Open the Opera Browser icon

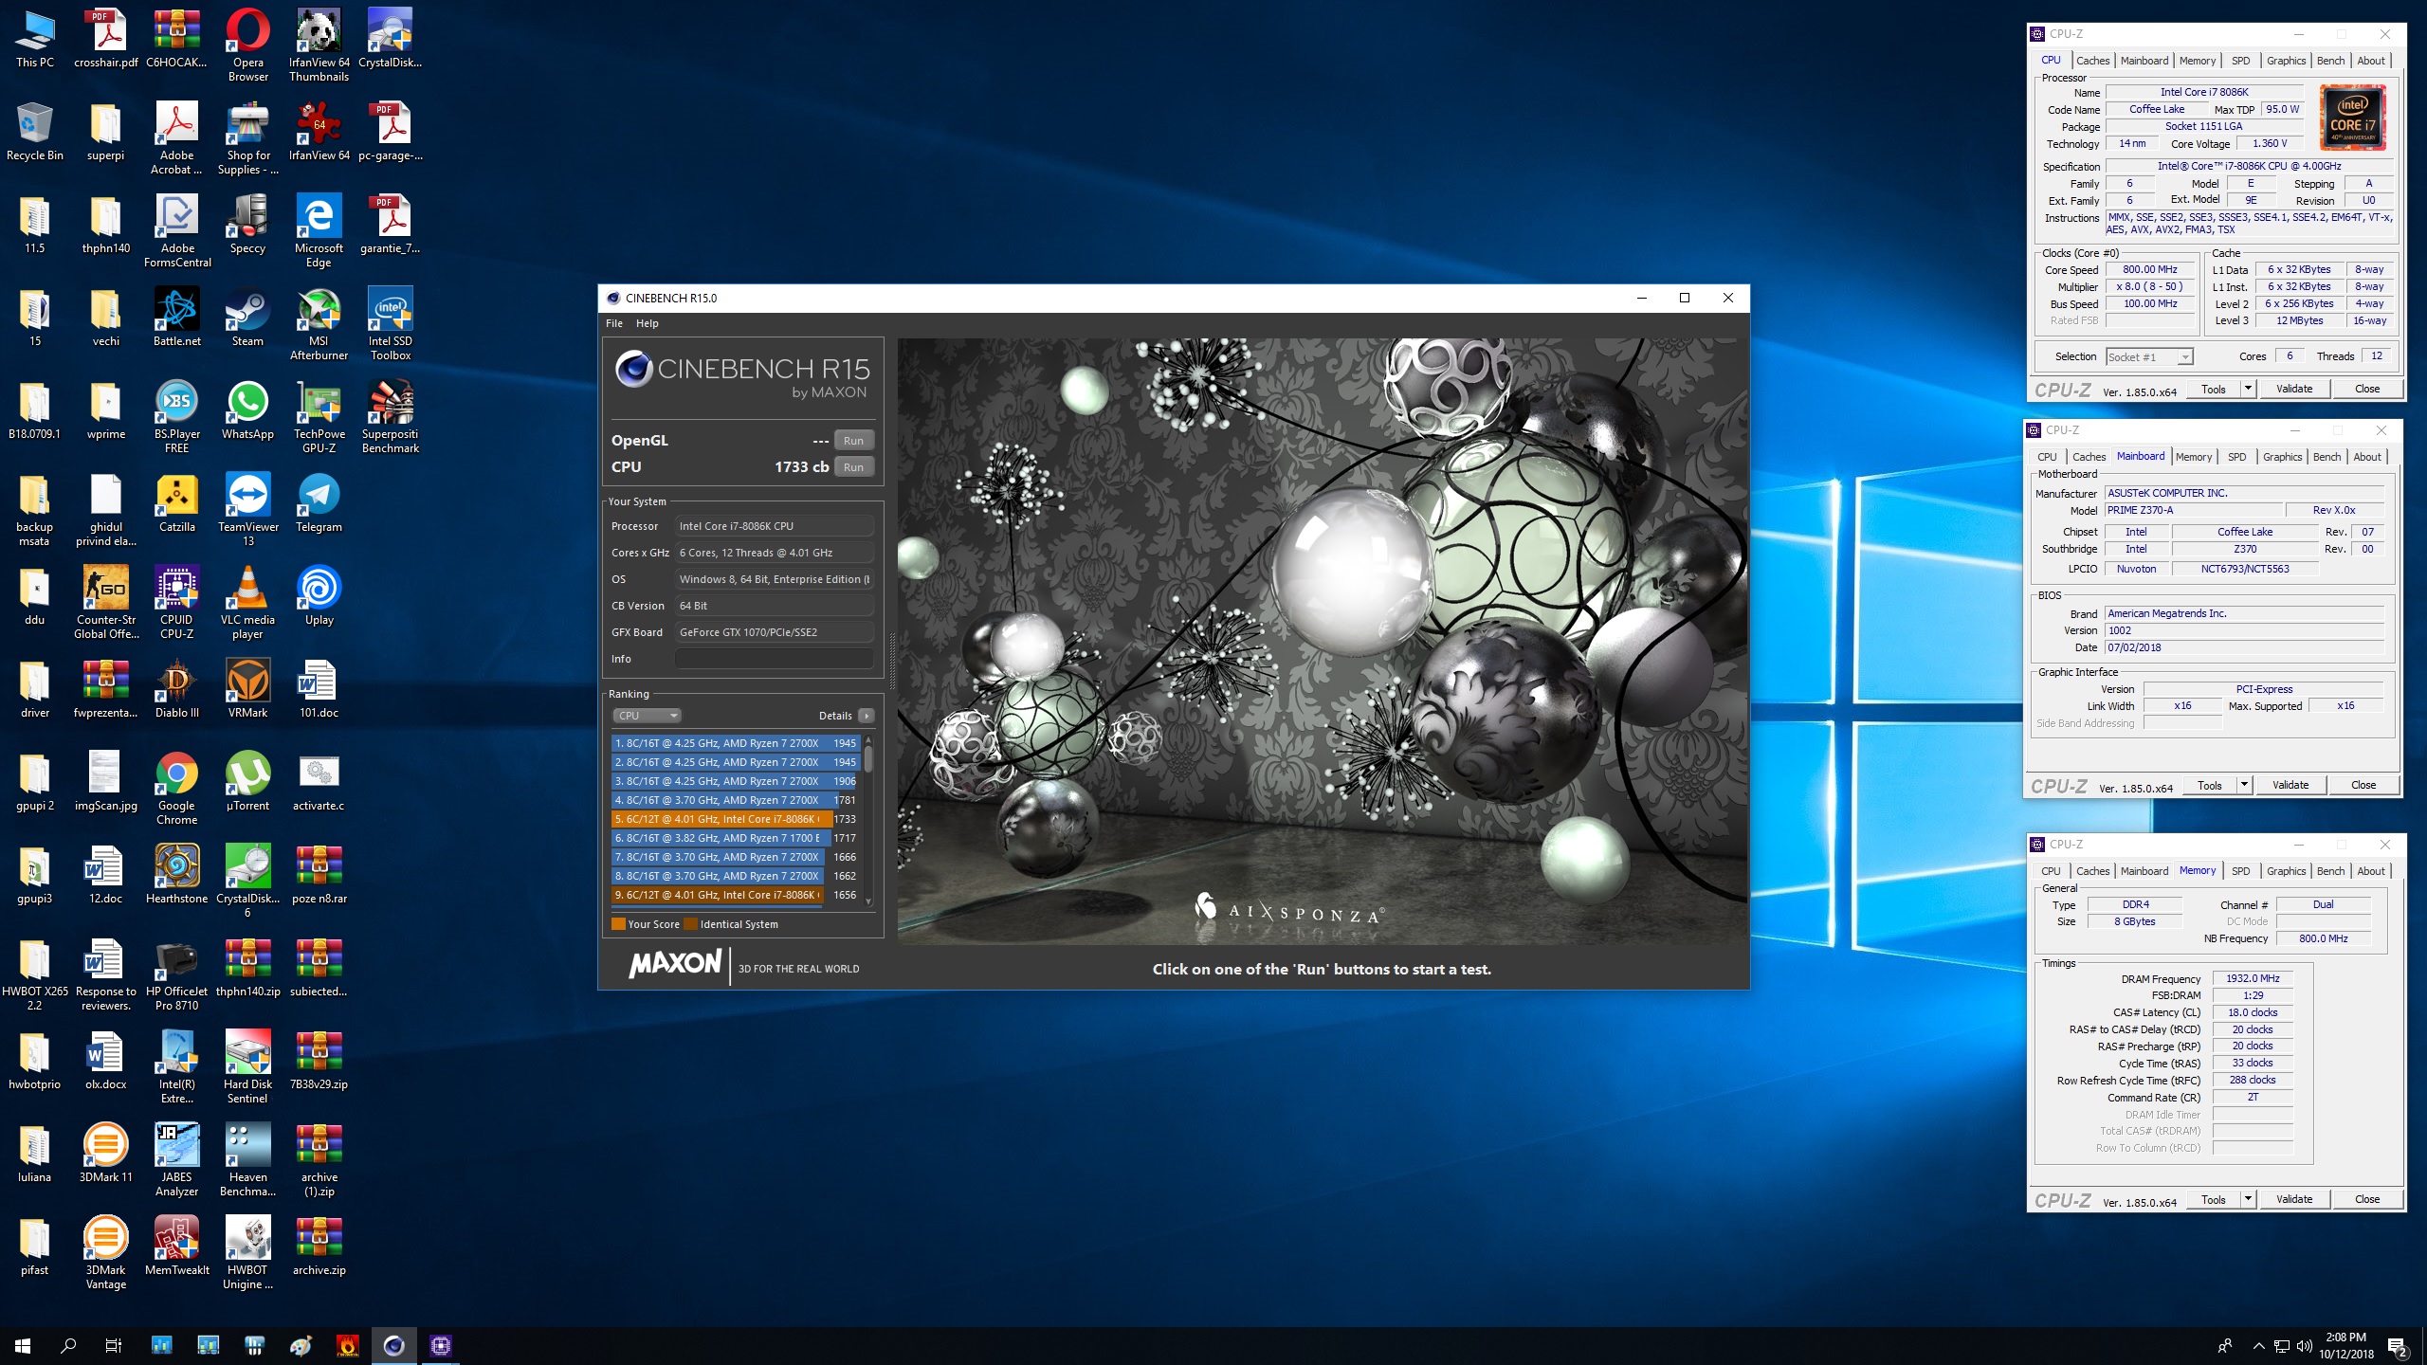[x=247, y=45]
